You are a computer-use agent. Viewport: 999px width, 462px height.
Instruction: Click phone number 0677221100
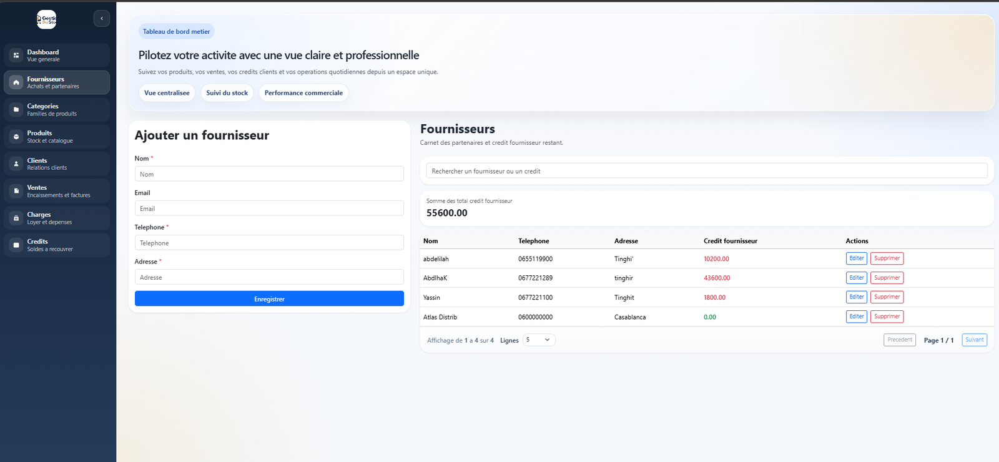tap(535, 298)
